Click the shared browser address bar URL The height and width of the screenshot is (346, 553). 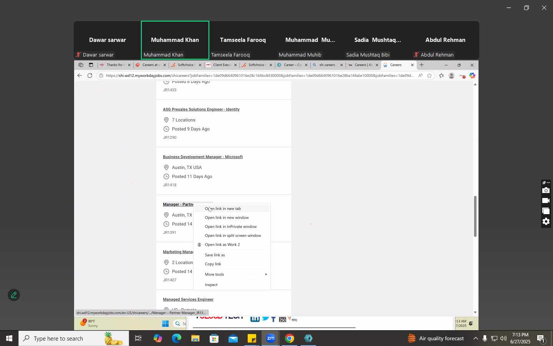click(260, 76)
